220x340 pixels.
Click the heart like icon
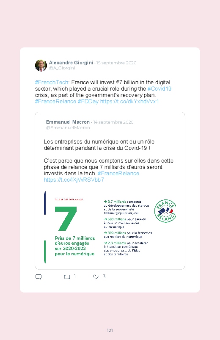click(96, 277)
